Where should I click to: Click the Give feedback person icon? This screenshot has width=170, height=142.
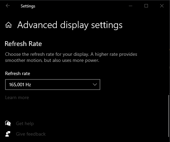click(x=8, y=134)
